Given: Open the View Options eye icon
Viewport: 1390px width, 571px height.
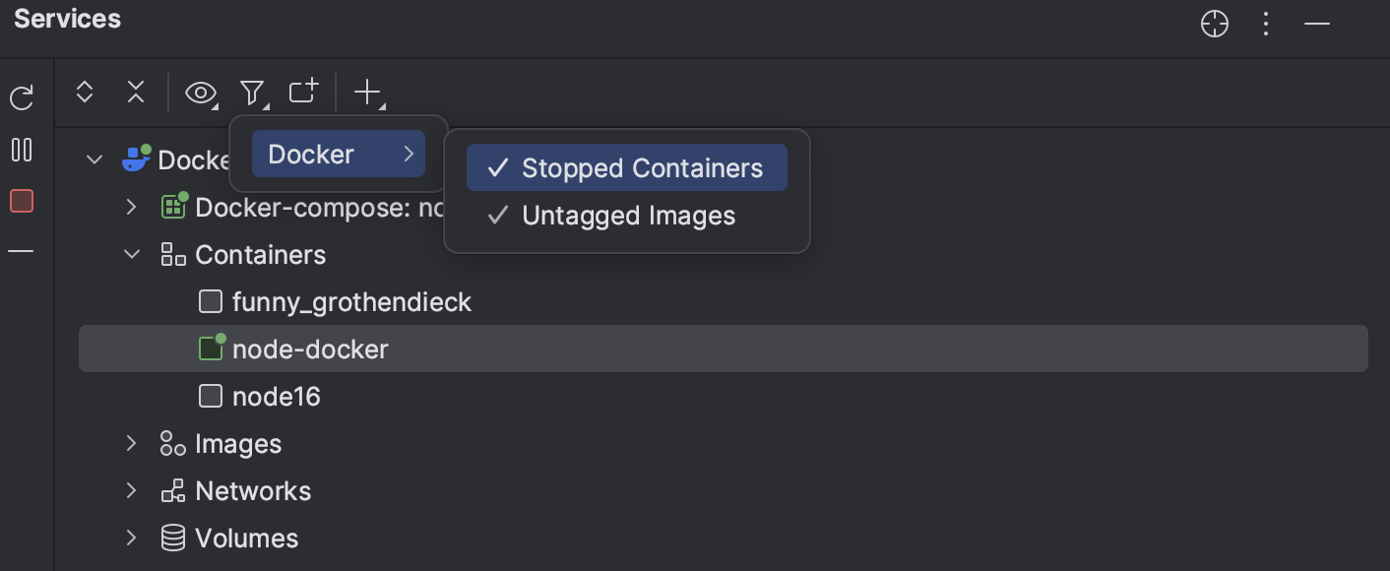Looking at the screenshot, I should (202, 92).
